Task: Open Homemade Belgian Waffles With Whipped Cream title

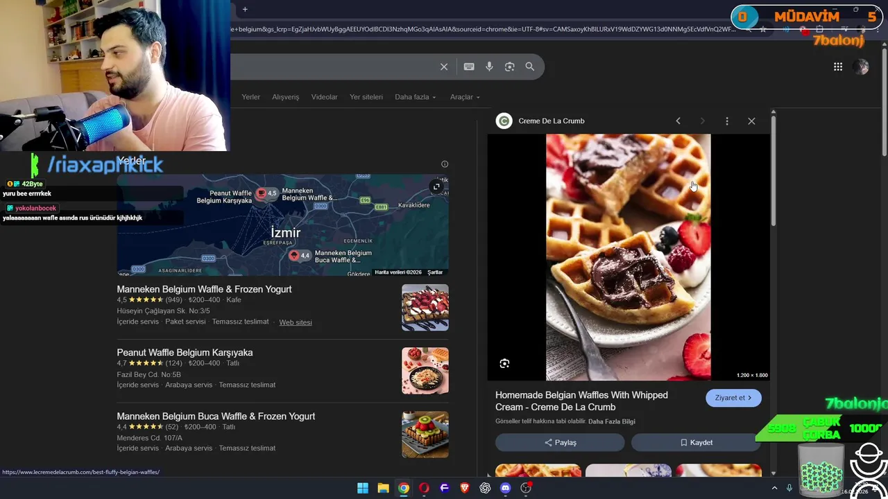Action: [x=581, y=401]
